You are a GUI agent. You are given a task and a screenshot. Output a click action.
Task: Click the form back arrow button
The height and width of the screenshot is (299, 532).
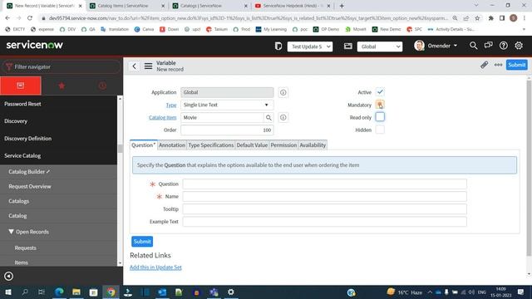click(x=135, y=66)
